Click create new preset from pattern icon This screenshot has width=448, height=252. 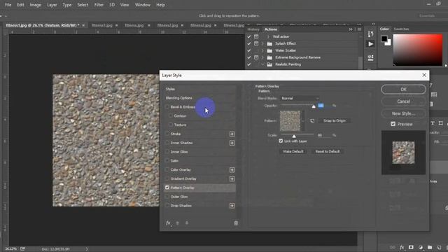312,121
